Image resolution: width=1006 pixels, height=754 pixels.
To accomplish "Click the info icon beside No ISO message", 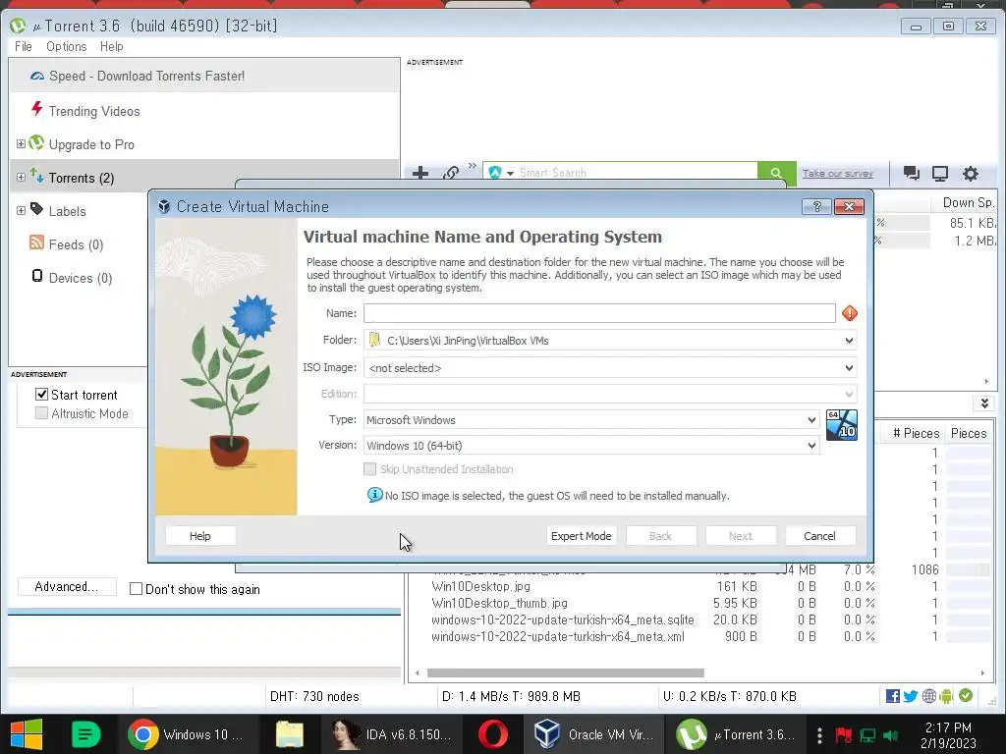I will click(x=374, y=495).
